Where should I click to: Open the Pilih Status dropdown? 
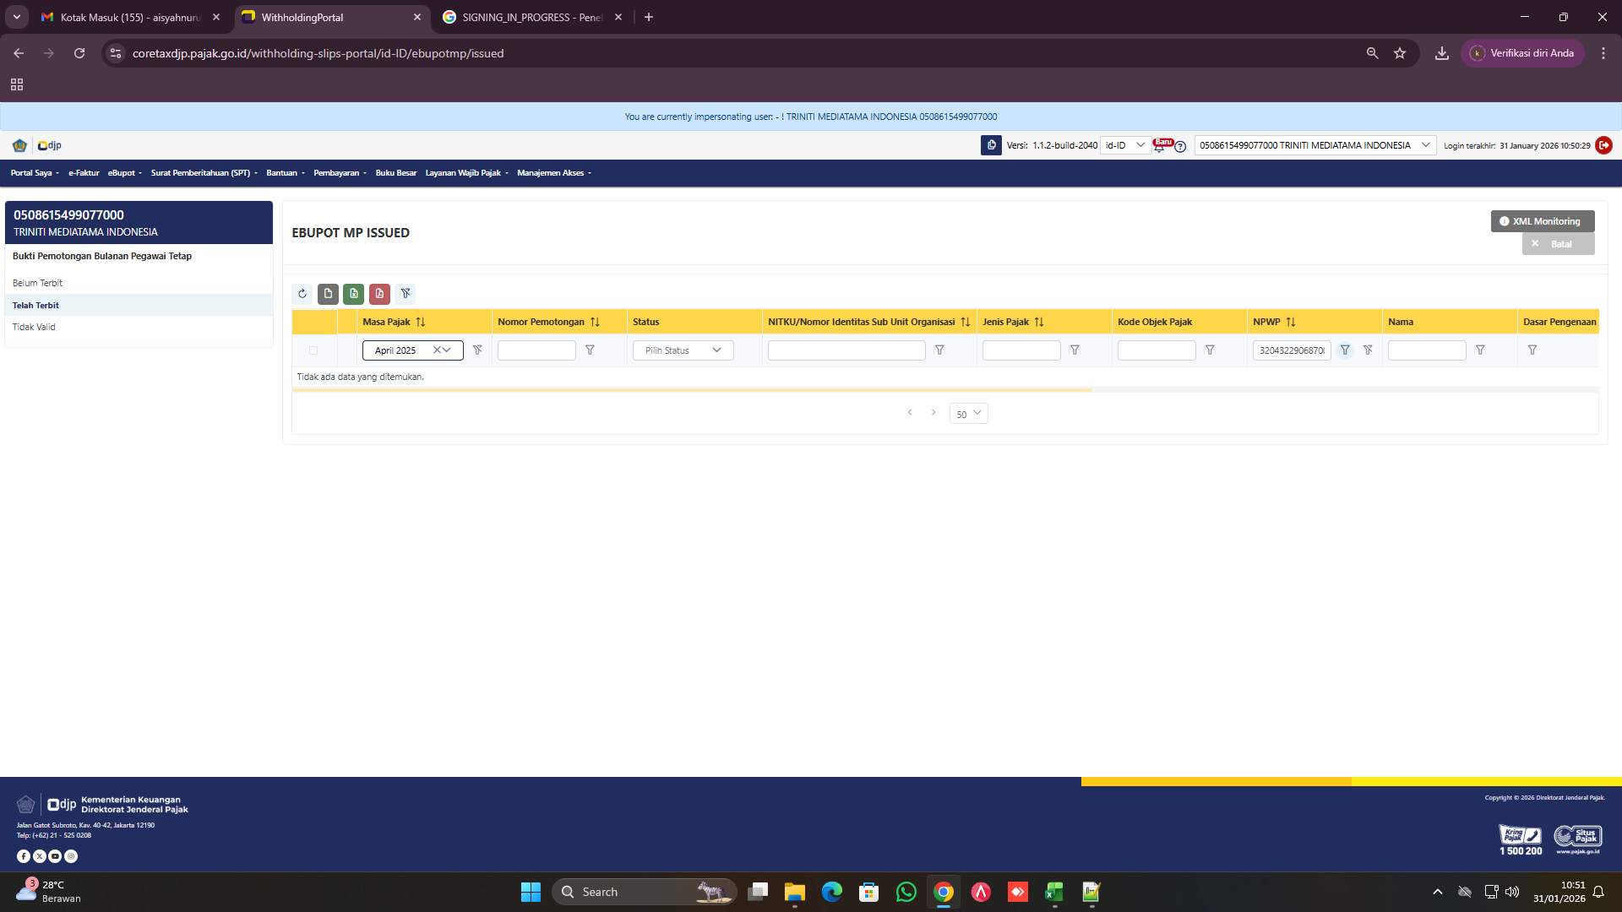[x=683, y=350]
